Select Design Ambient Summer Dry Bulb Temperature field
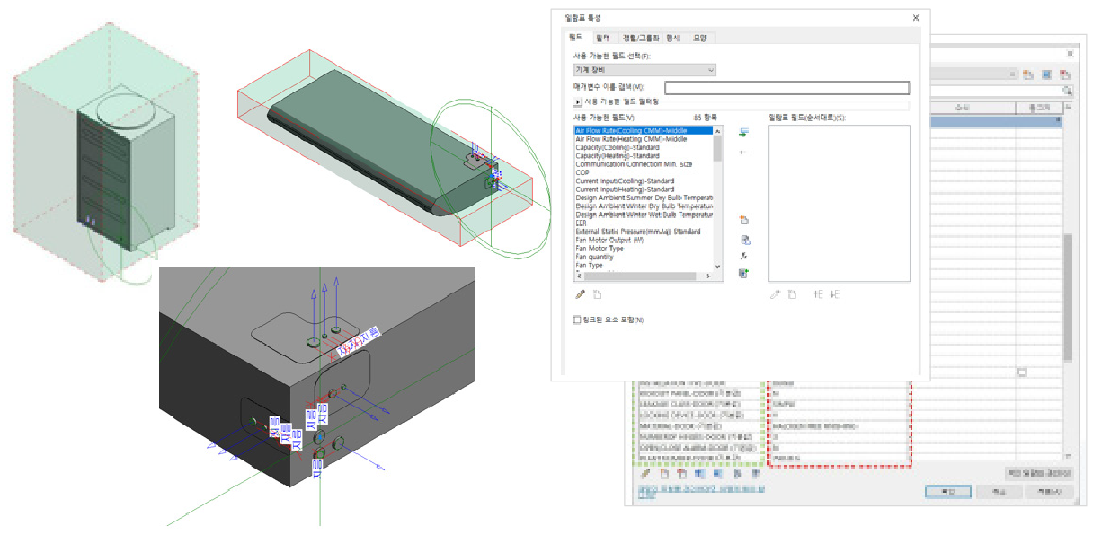The height and width of the screenshot is (543, 1093). click(x=644, y=197)
